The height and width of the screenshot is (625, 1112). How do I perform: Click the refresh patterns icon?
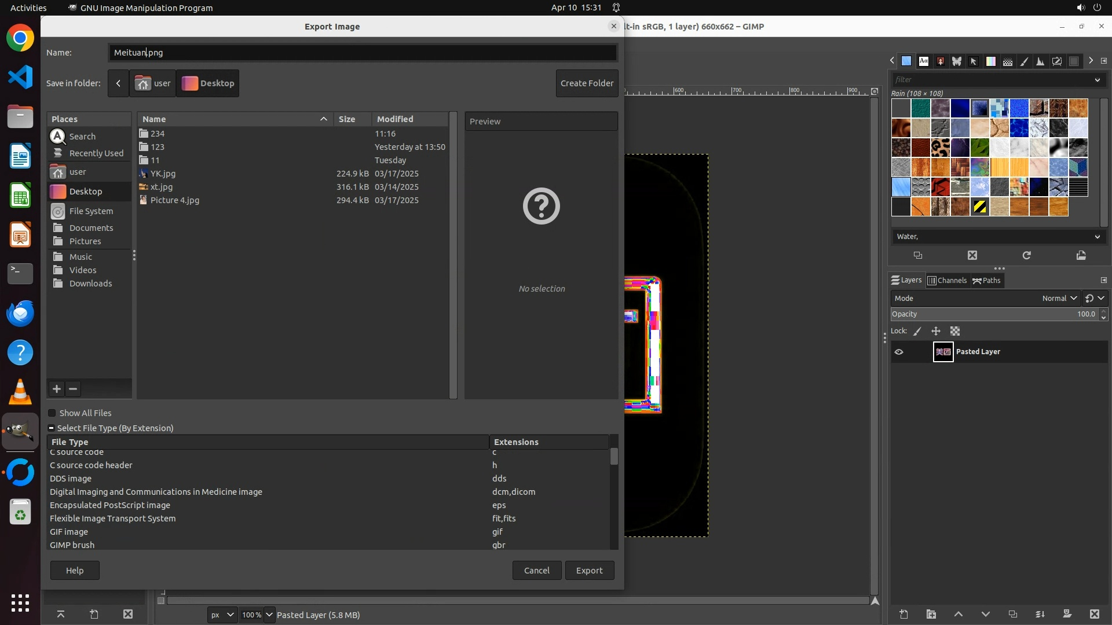click(x=1026, y=255)
